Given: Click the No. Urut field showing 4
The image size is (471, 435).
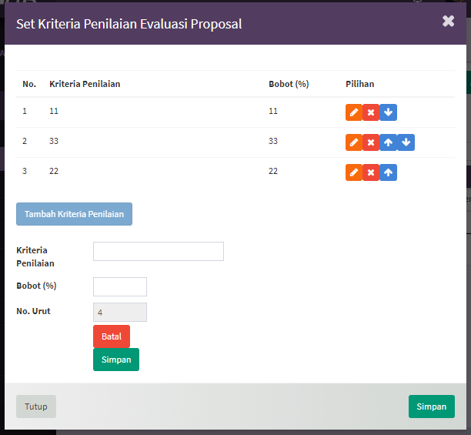Looking at the screenshot, I should coord(120,312).
